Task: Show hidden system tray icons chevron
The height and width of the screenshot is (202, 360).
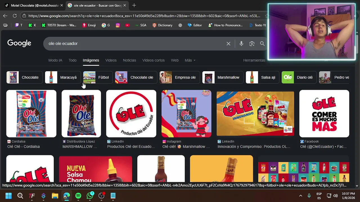Action: 301,196
